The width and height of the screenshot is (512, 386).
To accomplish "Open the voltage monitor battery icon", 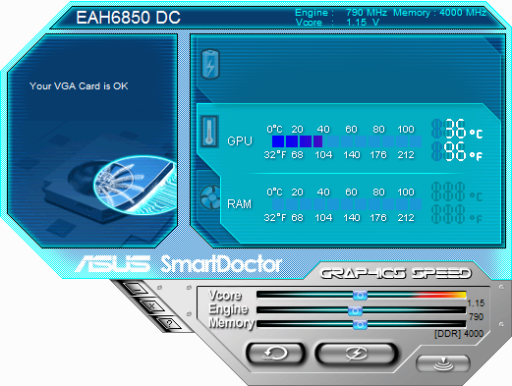I will point(210,64).
